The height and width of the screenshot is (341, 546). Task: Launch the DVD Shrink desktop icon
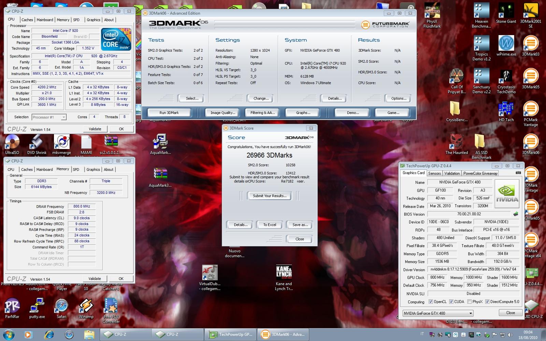click(x=37, y=145)
